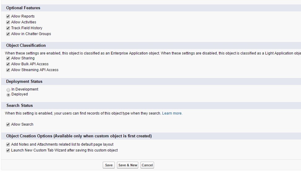
Task: Click the Optional Features section header
Action: [x=23, y=8]
